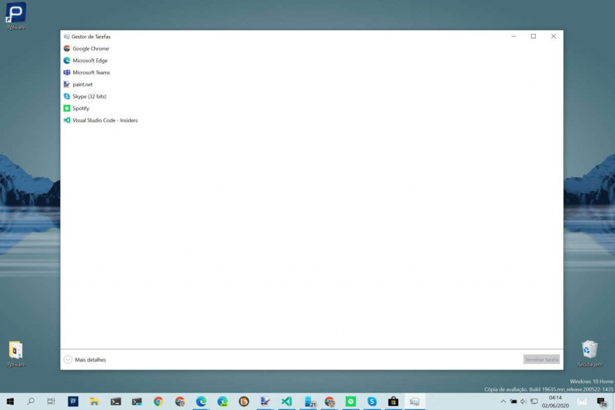Open Microsoft Store from the taskbar

[393, 402]
